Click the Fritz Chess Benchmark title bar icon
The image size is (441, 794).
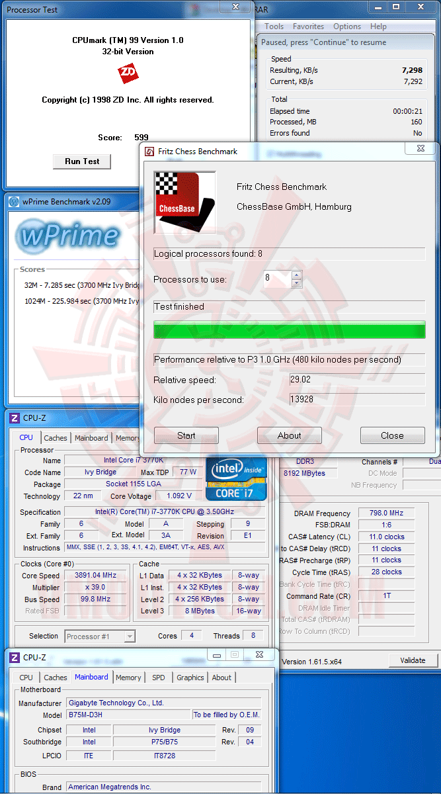[x=150, y=152]
